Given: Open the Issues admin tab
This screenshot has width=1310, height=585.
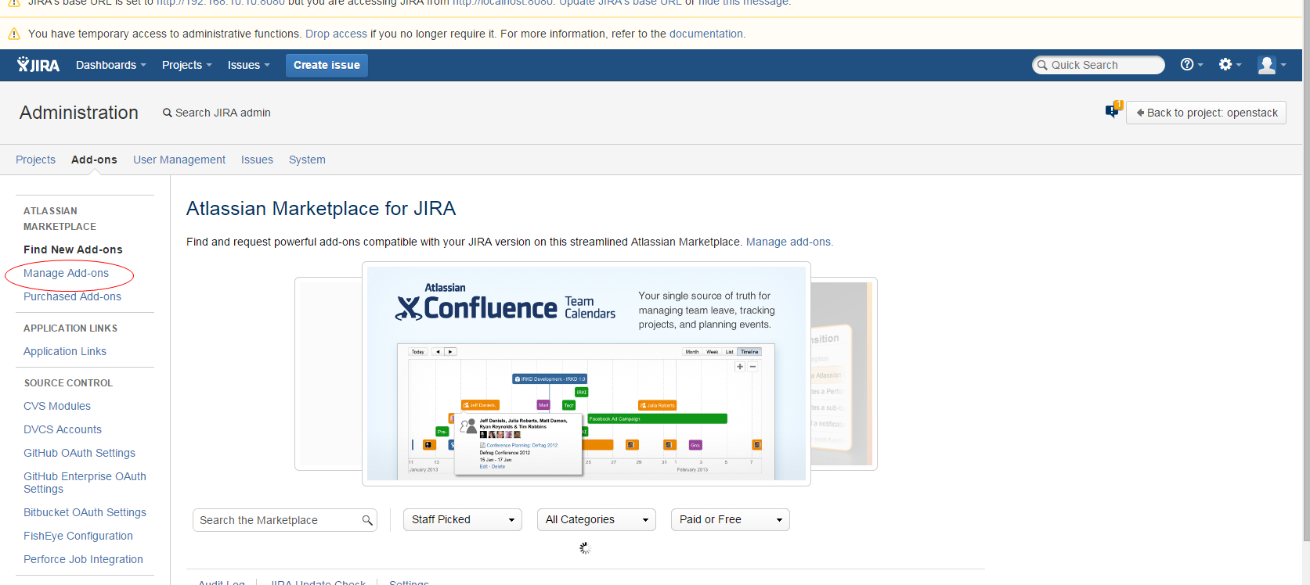Looking at the screenshot, I should point(257,160).
